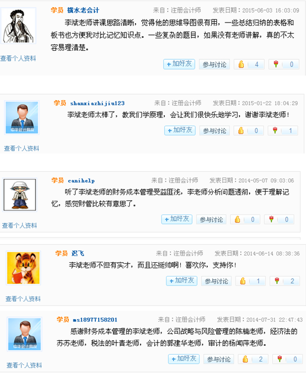Add ms18977158201 as friend

pyautogui.click(x=184, y=359)
